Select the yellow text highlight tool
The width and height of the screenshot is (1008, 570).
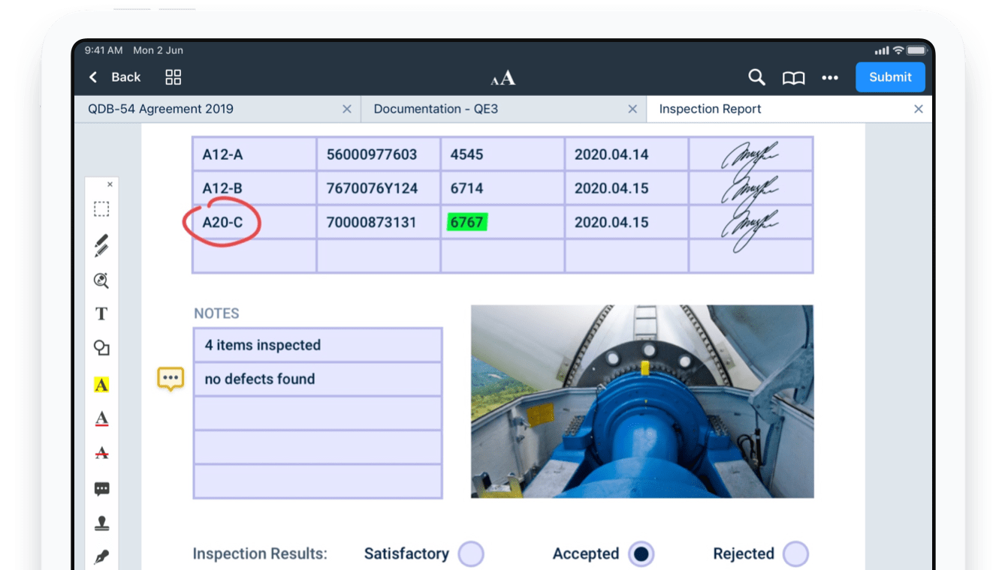pos(101,385)
